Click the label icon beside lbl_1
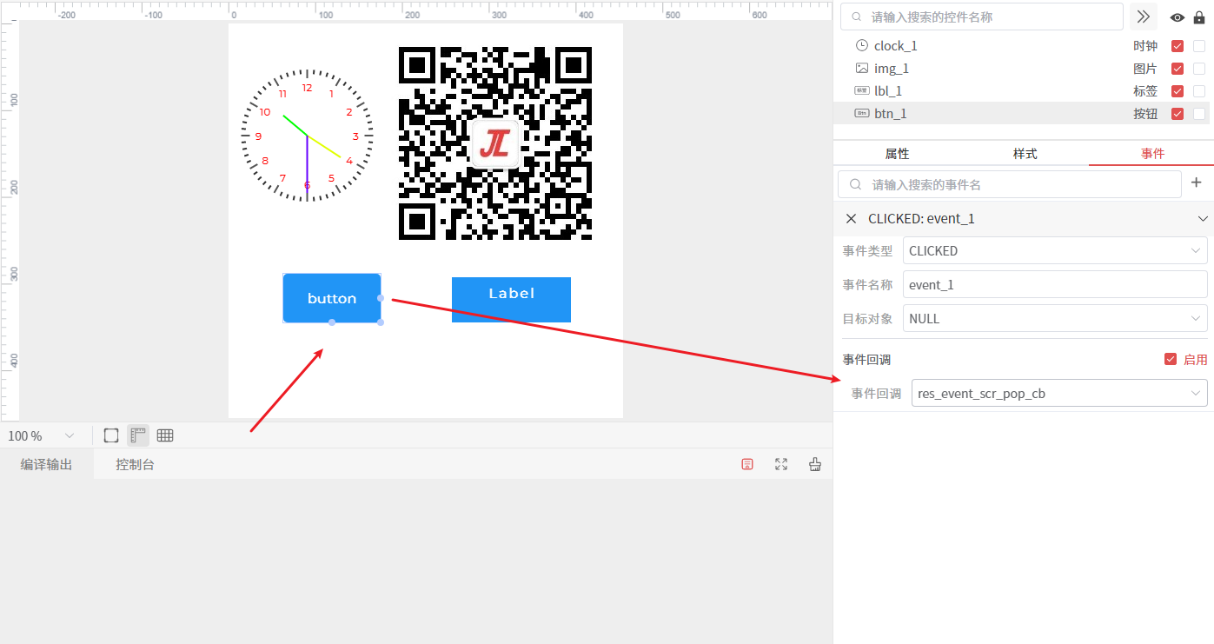 pyautogui.click(x=862, y=90)
